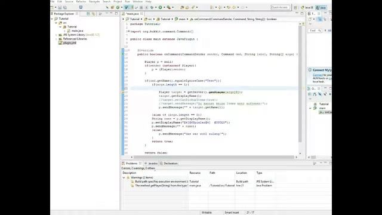
Task: Click the External Tools run icon
Action: coord(168,8)
